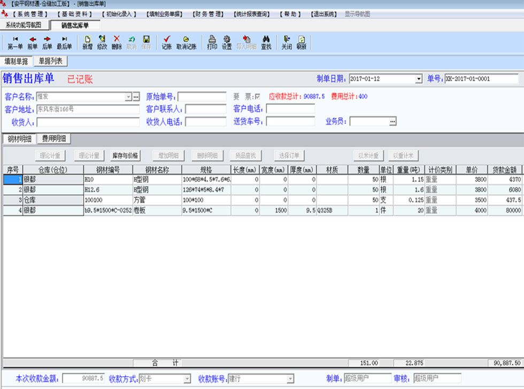Switch to 系统功能导航图 tab
Viewport: 524px width, 389px height.
pyautogui.click(x=24, y=25)
